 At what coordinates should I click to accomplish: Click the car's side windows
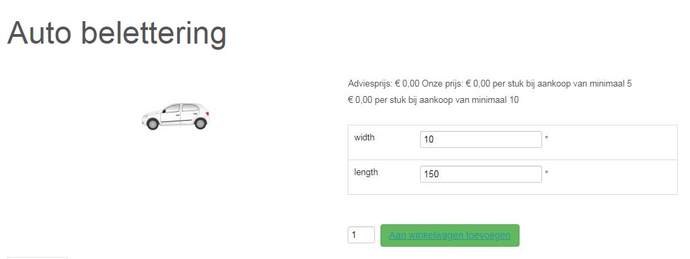point(181,108)
